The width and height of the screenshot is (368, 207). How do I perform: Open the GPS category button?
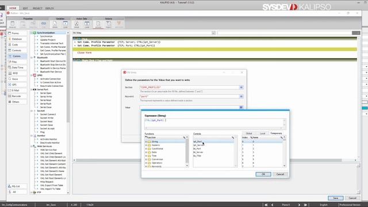pos(17,85)
